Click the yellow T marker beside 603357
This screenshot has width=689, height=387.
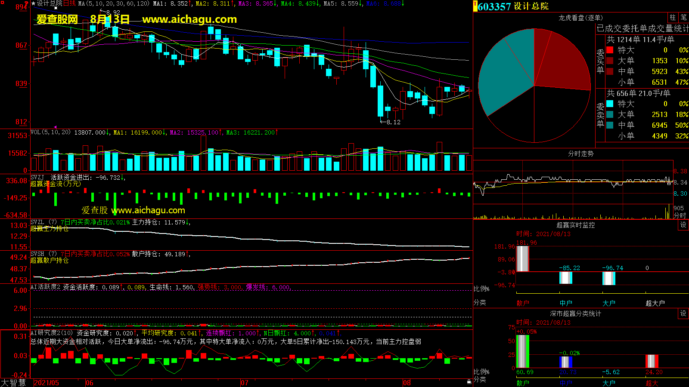tap(475, 6)
